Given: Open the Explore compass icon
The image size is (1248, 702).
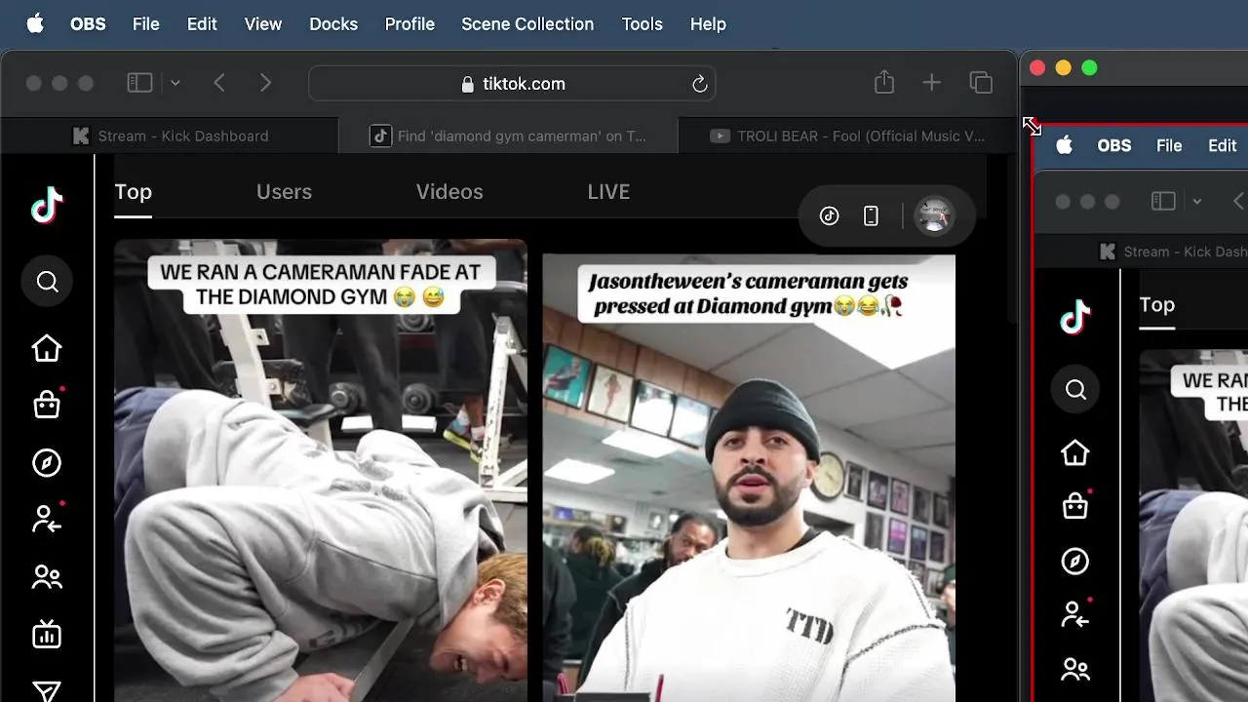Looking at the screenshot, I should 47,463.
